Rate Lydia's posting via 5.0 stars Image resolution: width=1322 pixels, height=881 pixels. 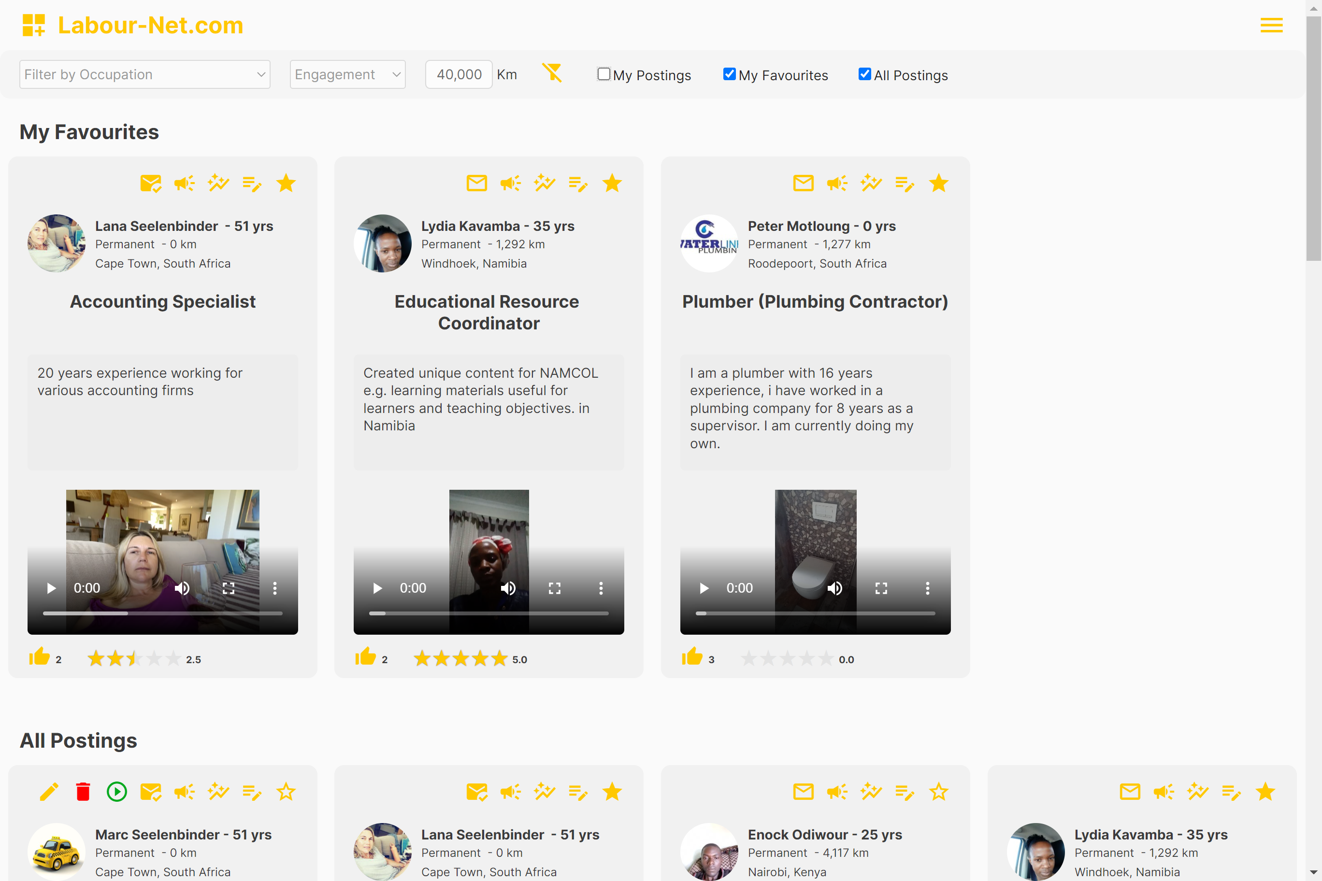point(460,658)
